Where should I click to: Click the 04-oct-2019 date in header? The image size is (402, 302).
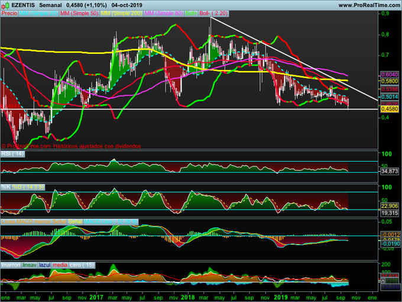coord(127,5)
